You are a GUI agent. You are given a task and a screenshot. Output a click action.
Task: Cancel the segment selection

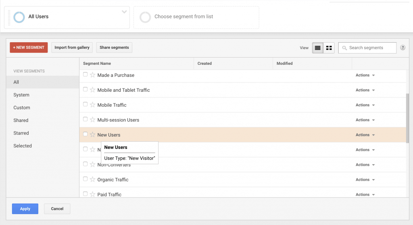click(57, 209)
